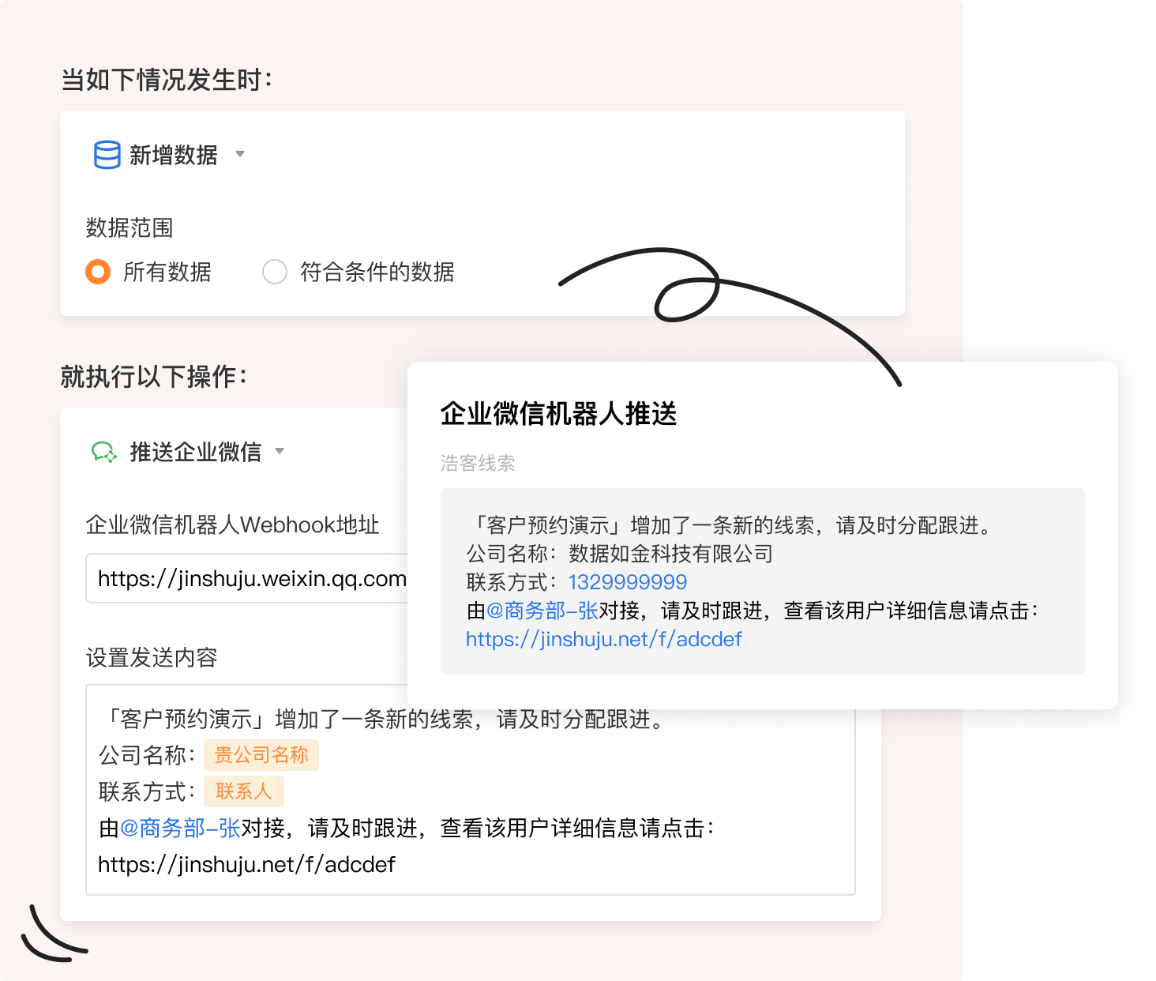
Task: Click 公司名称：数据如金科技有限公司 line in the preview
Action: click(x=620, y=554)
